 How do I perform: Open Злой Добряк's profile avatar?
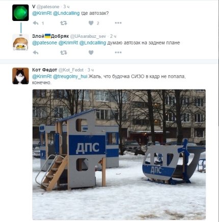click(20, 42)
